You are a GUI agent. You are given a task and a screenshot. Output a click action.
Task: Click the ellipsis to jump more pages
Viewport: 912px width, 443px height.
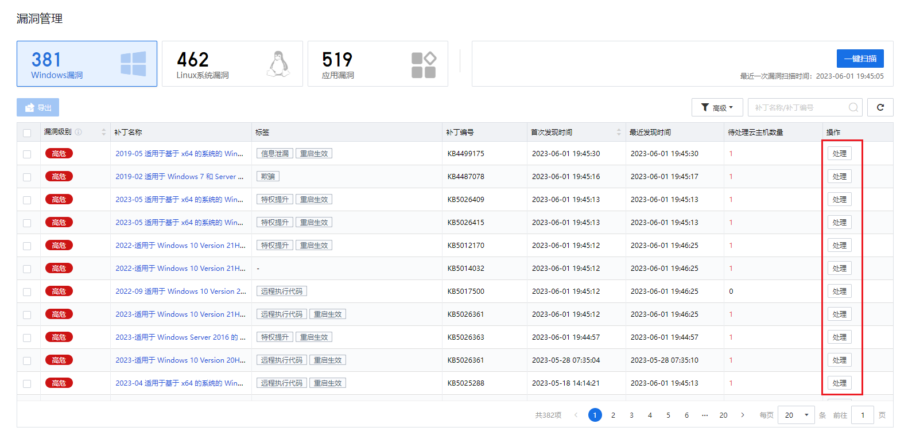coord(705,415)
